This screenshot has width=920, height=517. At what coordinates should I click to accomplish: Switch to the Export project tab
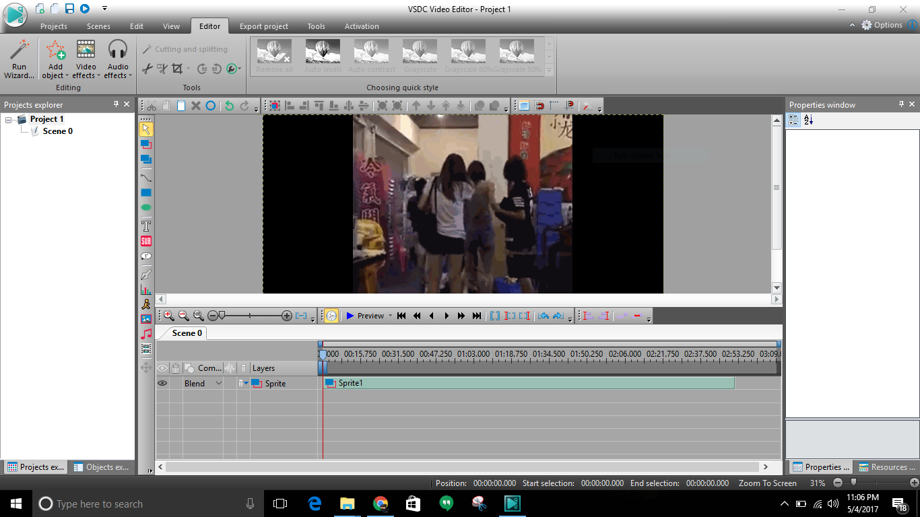[x=264, y=26]
